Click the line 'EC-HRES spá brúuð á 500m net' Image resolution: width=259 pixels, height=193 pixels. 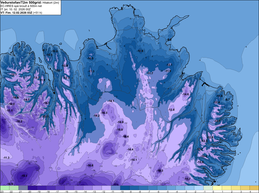21,6
